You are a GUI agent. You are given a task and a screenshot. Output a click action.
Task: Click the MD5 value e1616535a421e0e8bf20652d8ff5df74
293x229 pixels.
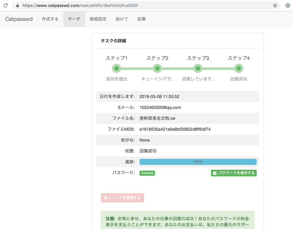pyautogui.click(x=175, y=129)
